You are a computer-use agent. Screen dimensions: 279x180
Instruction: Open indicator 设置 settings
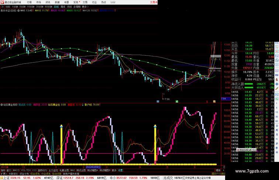(x=120, y=170)
